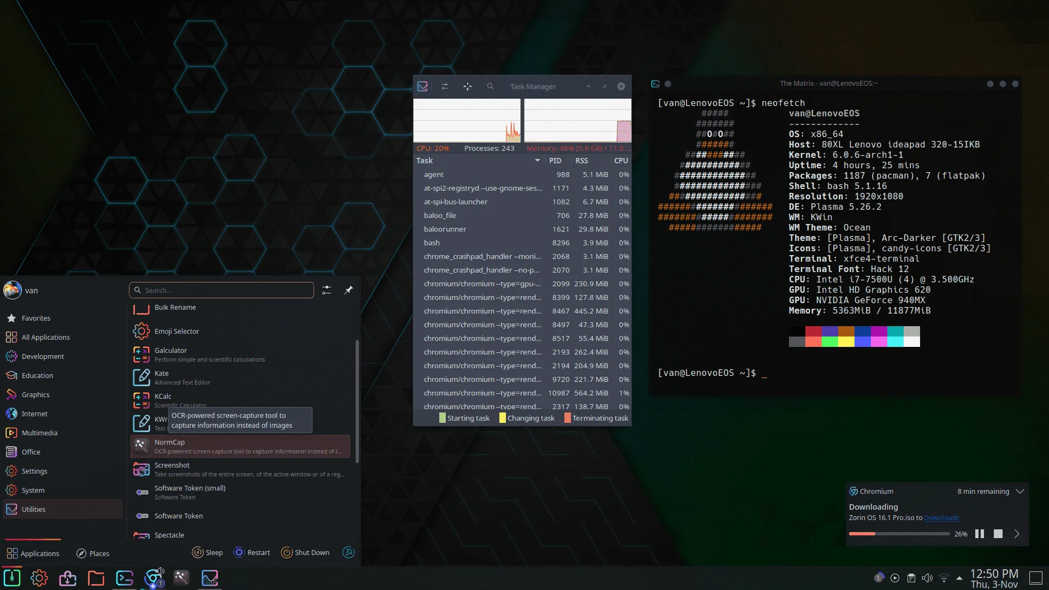1049x590 pixels.
Task: Open the clipboard tray icon
Action: pos(911,578)
